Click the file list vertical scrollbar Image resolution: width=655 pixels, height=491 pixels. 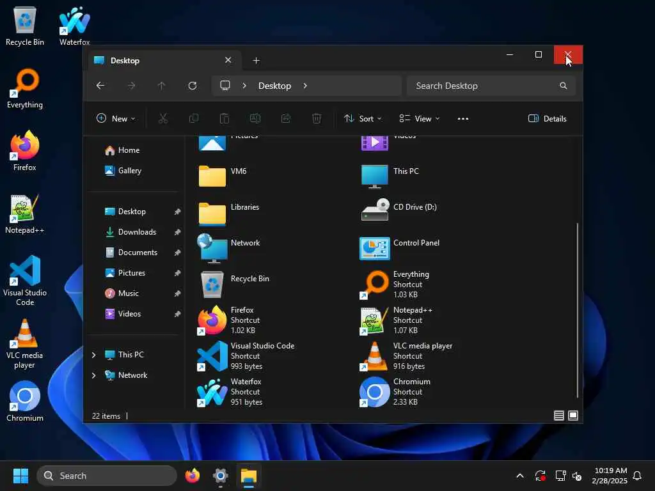[x=578, y=310]
